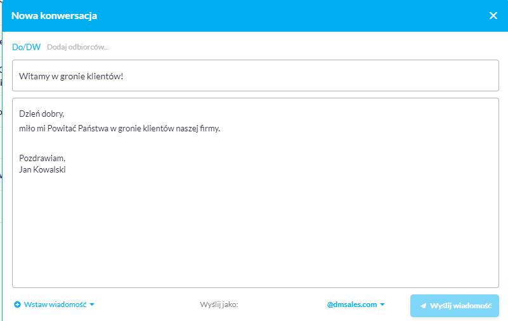Place cursor in the miło mi Powitać sentence
The image size is (508, 321).
120,128
